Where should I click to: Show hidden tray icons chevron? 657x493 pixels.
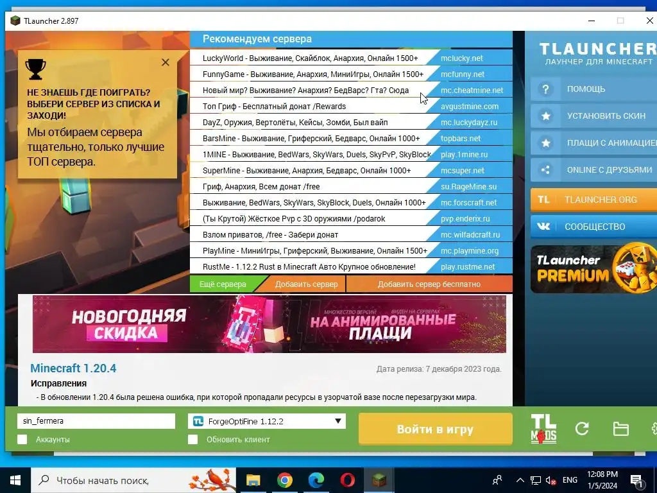click(520, 480)
